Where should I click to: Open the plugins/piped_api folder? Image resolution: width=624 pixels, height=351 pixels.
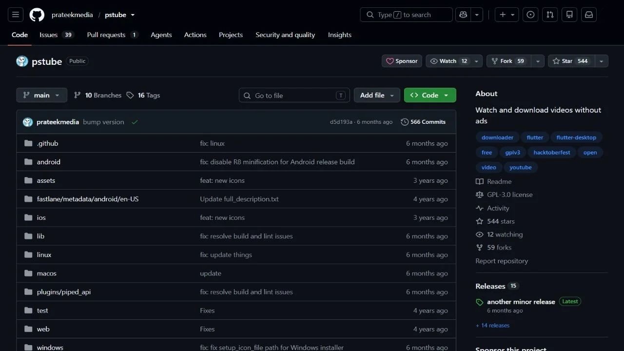64,292
